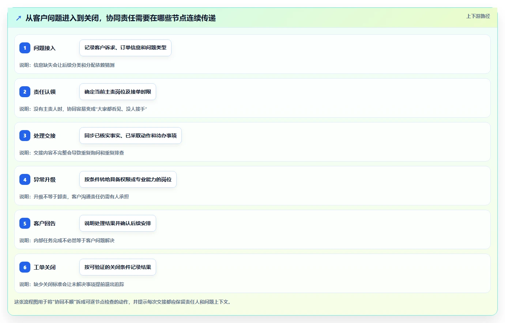Click the step number 3 badge
The width and height of the screenshot is (505, 323).
[25, 136]
